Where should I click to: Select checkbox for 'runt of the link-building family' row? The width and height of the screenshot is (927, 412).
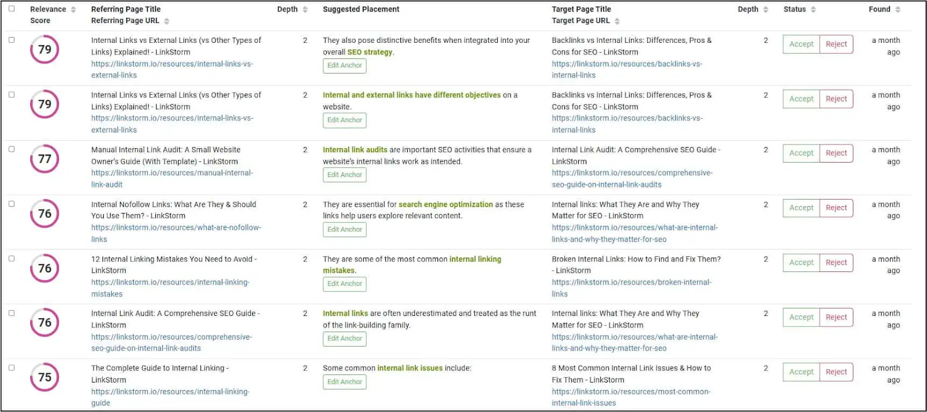pos(12,312)
